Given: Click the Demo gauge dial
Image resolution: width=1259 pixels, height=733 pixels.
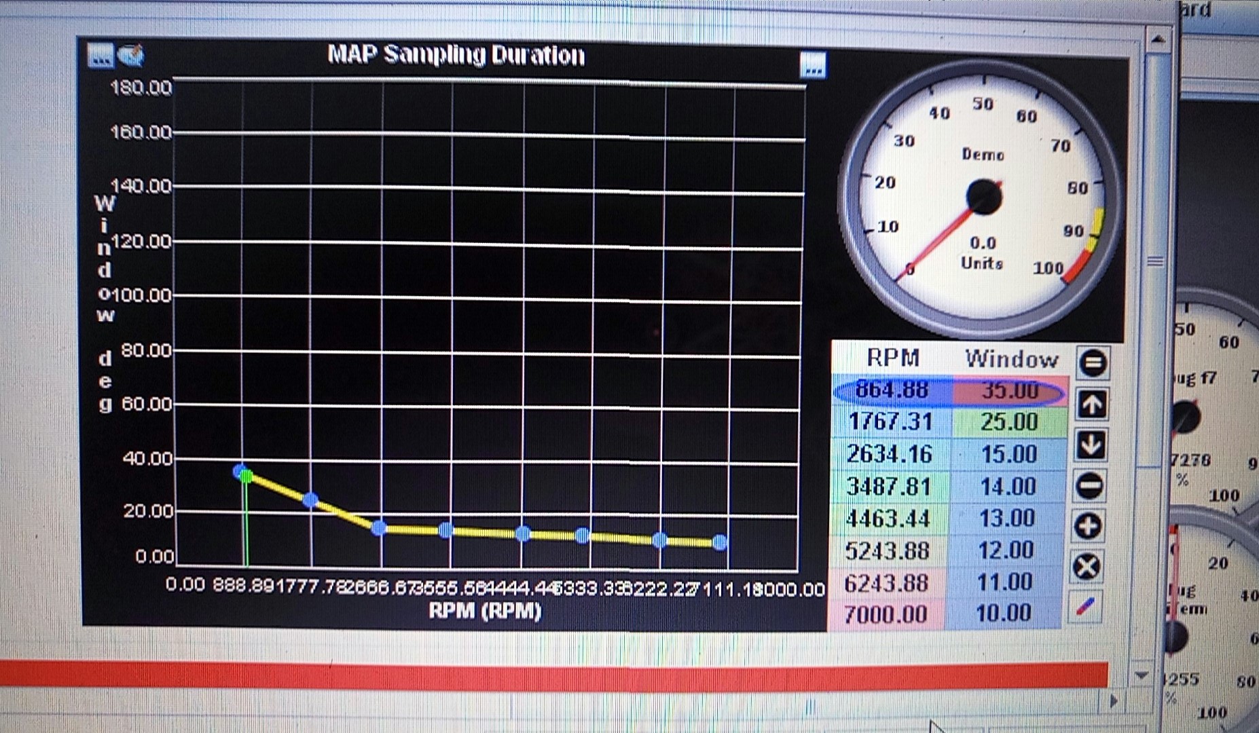Looking at the screenshot, I should [x=980, y=198].
